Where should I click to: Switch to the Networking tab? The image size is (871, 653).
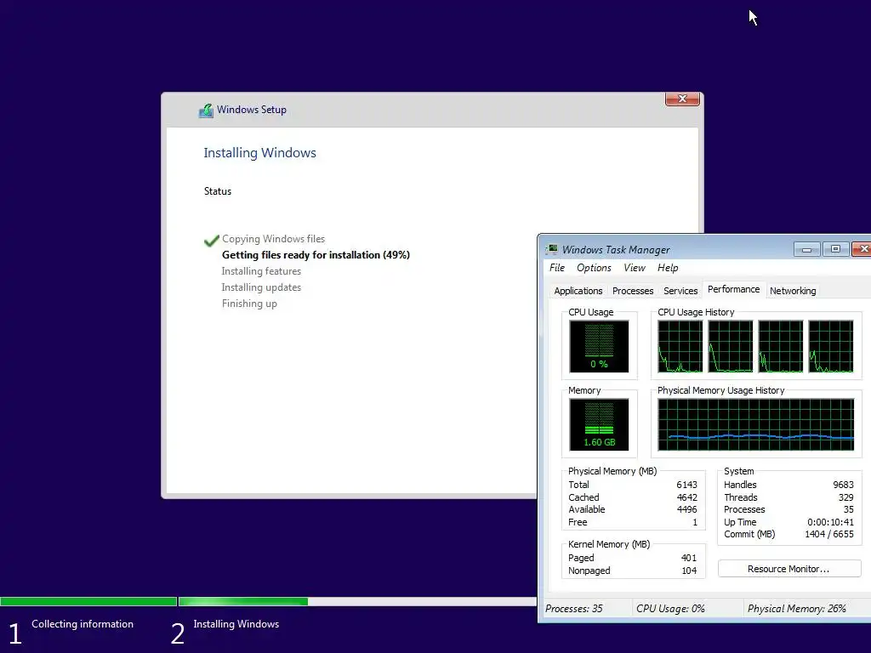tap(793, 291)
